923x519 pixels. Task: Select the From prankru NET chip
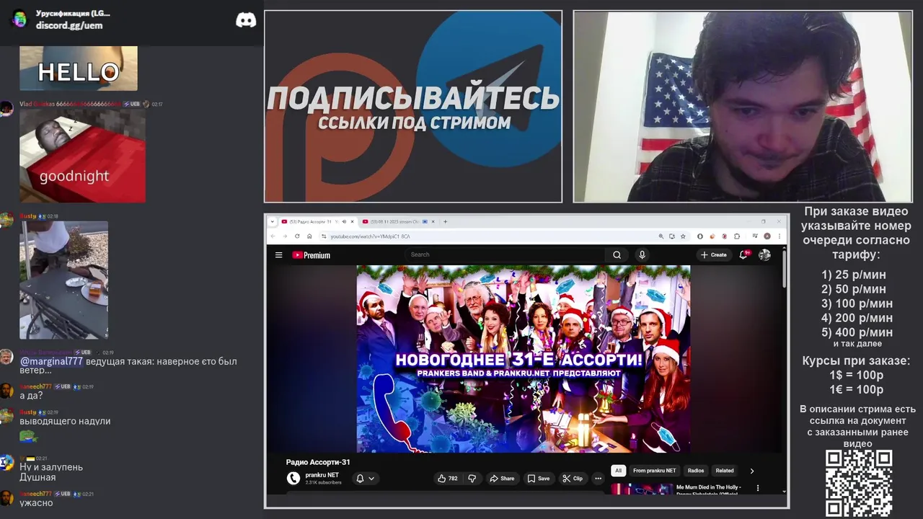click(x=655, y=471)
